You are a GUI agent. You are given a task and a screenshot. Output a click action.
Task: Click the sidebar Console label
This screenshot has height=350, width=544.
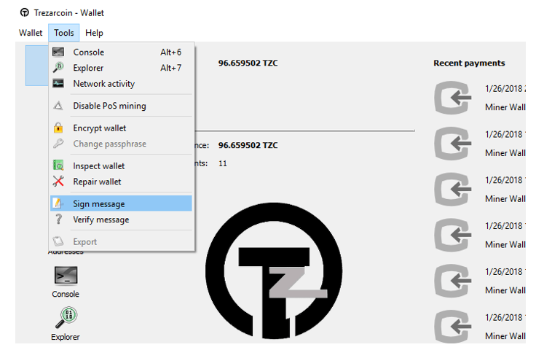66,294
